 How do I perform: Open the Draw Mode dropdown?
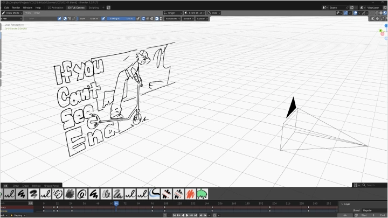tap(12, 13)
